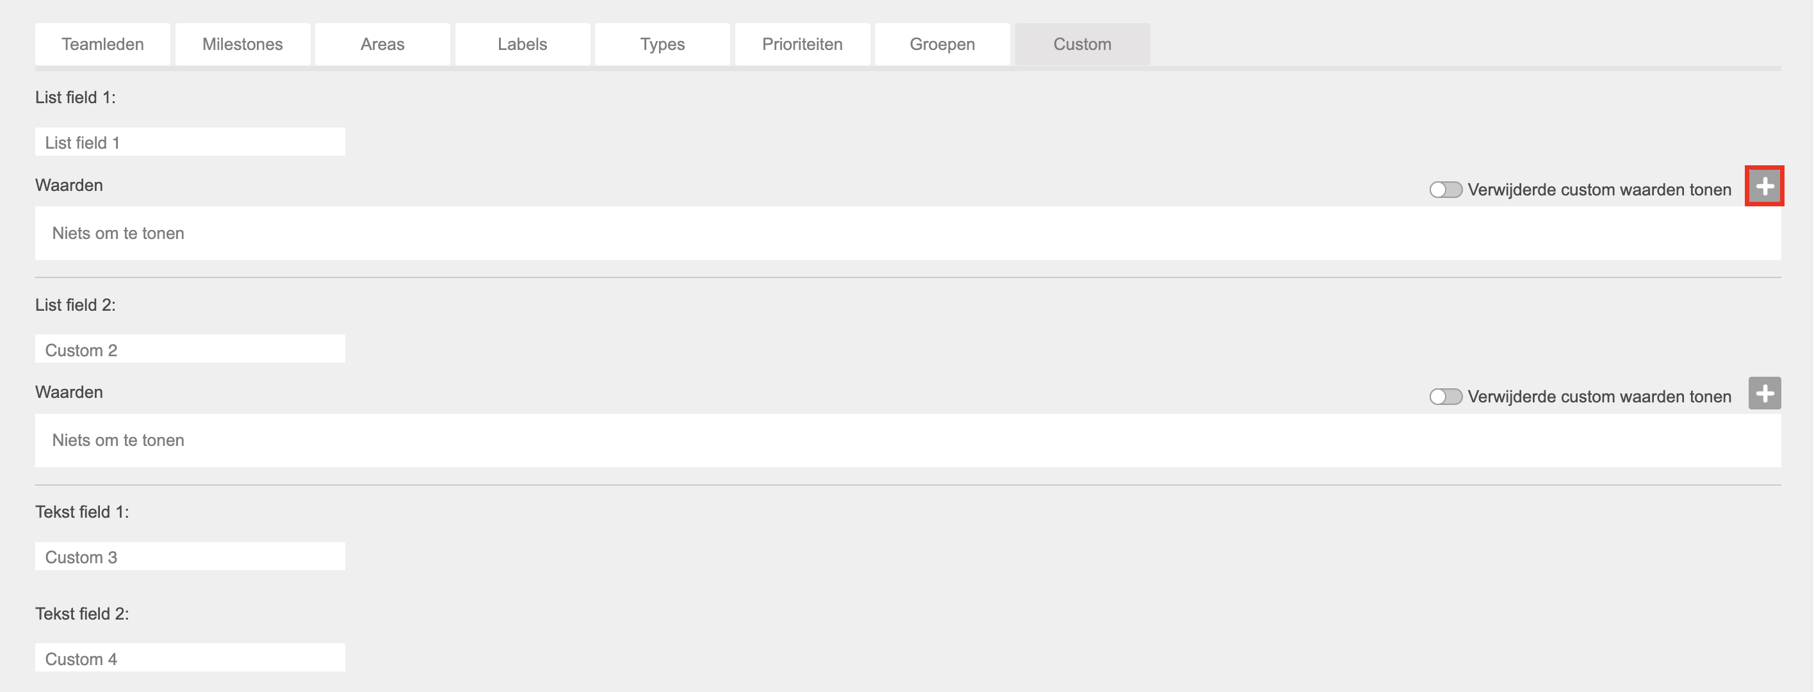This screenshot has width=1814, height=692.
Task: Focus the Custom 3 text input
Action: 190,557
